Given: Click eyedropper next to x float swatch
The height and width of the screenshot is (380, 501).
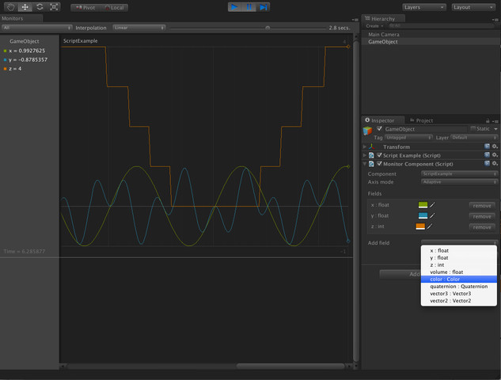Looking at the screenshot, I should [x=432, y=205].
